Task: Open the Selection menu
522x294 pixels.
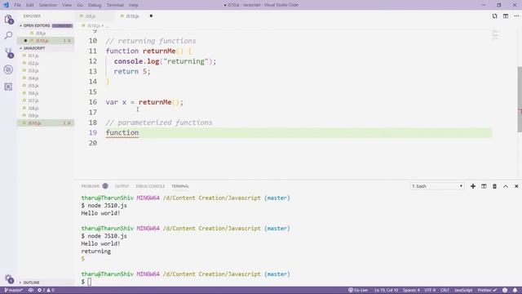Action: point(48,5)
